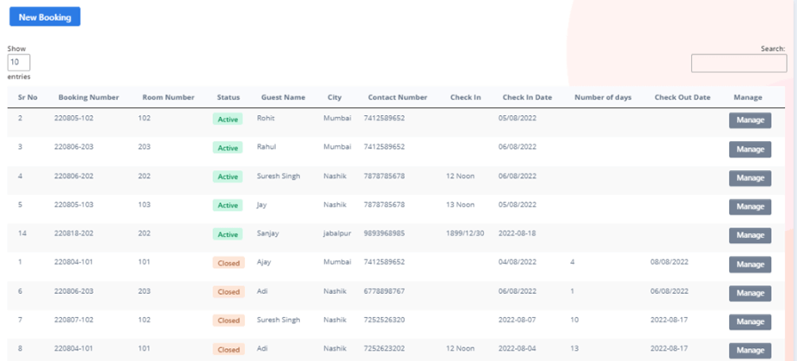Click number of days value 13
This screenshot has height=361, width=797.
[x=574, y=349]
